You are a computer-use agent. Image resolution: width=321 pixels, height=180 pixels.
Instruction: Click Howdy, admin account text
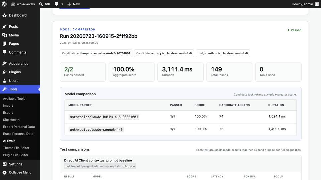point(302,4)
